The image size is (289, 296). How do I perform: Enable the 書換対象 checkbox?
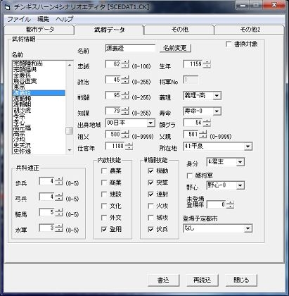point(229,44)
